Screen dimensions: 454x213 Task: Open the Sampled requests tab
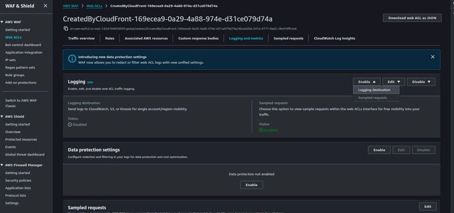coord(288,38)
